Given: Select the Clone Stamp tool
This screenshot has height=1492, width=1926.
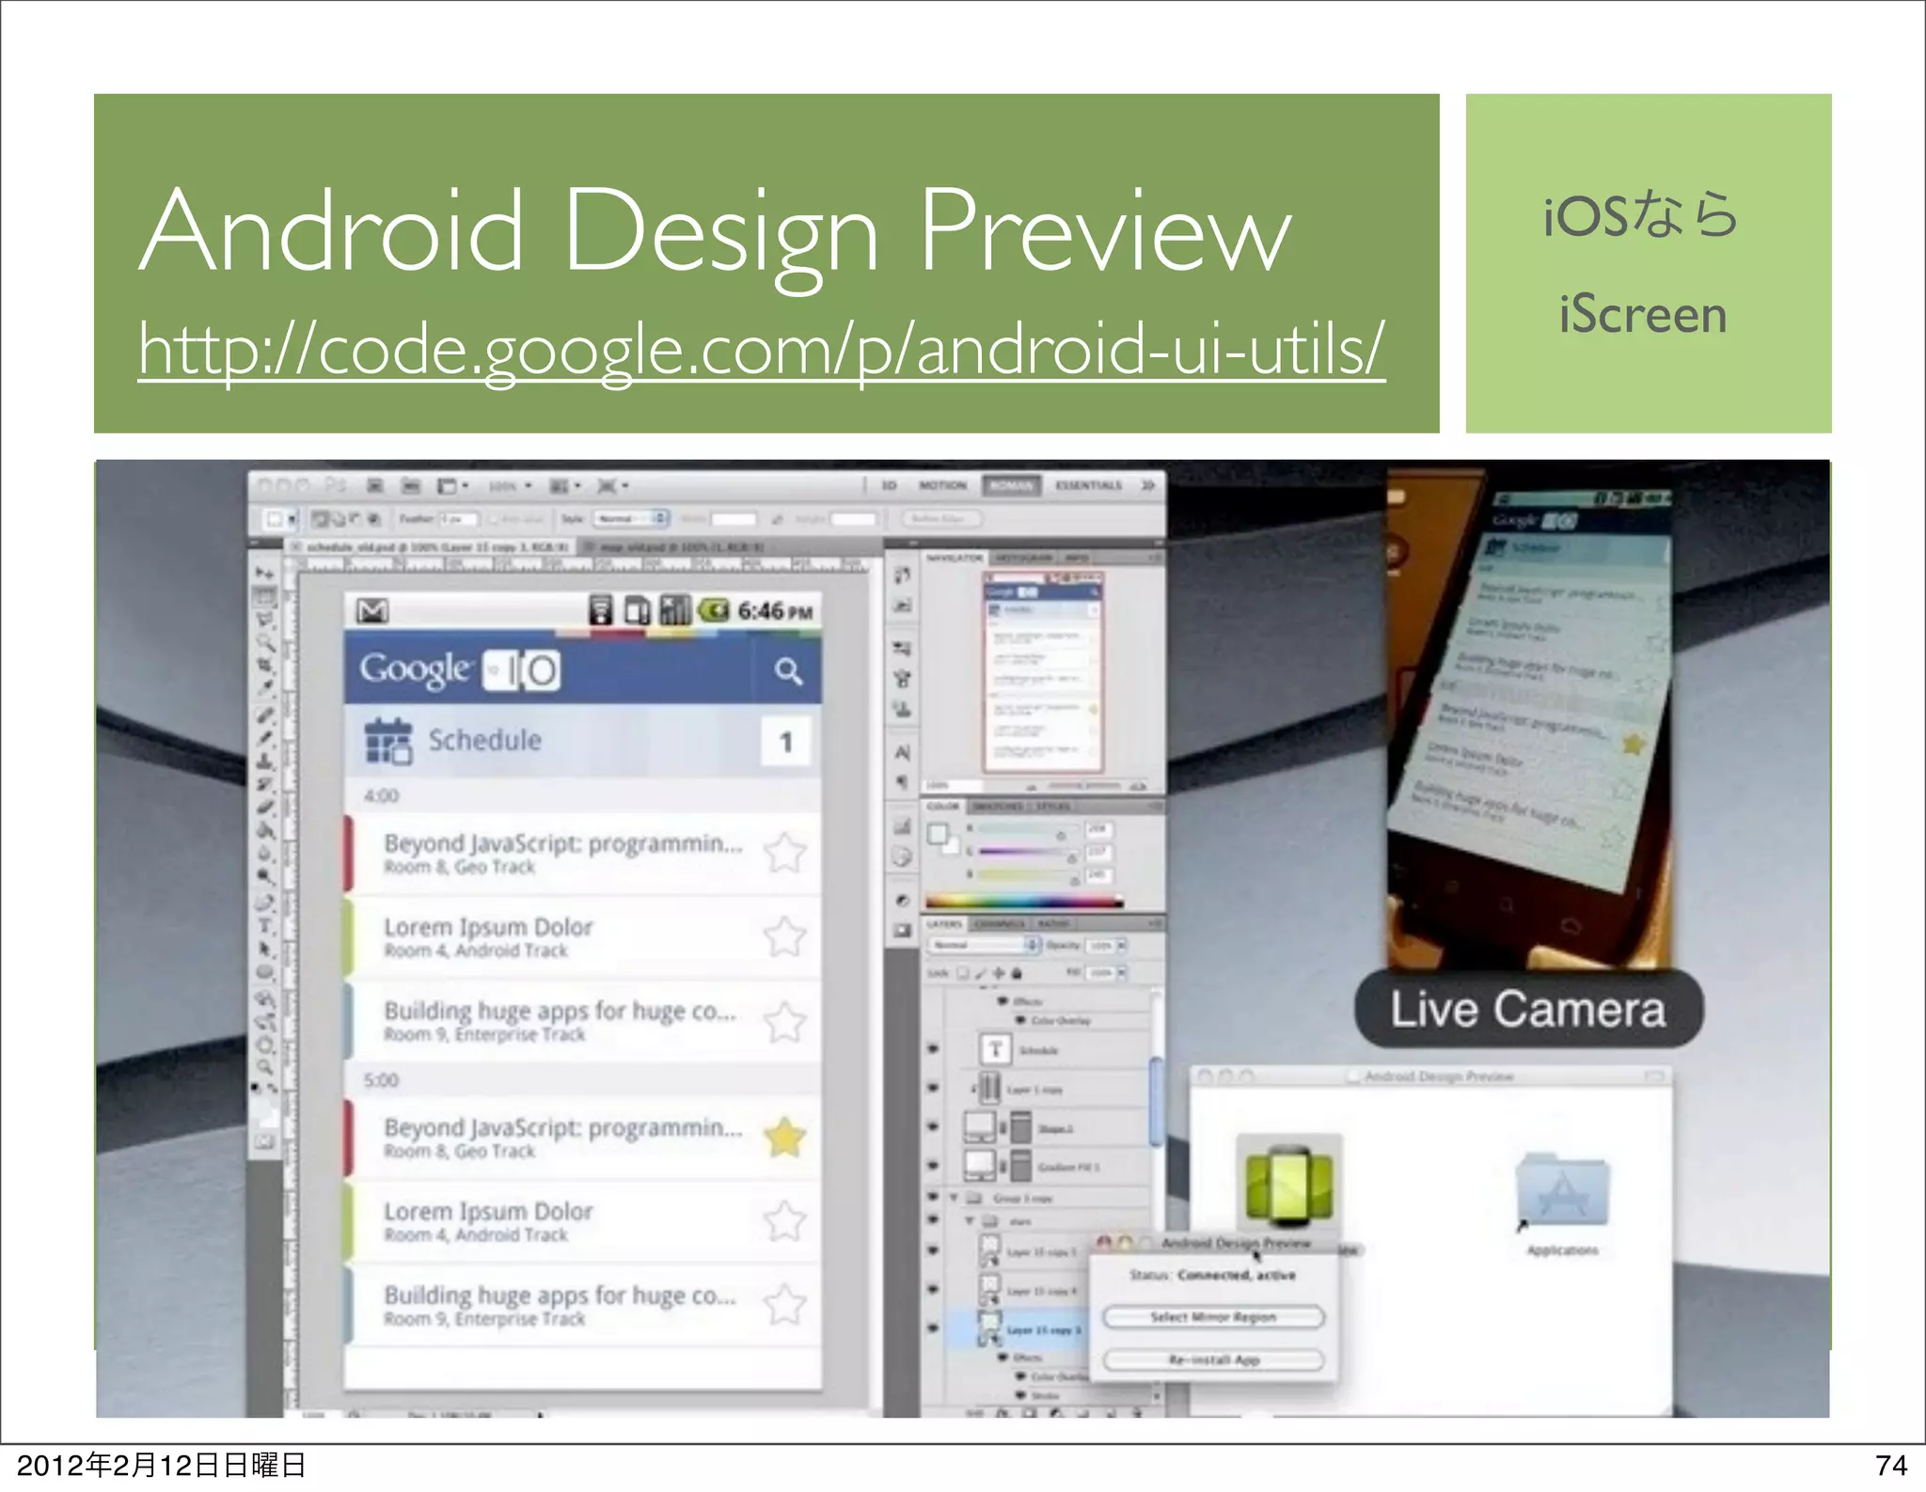Looking at the screenshot, I should [x=265, y=762].
